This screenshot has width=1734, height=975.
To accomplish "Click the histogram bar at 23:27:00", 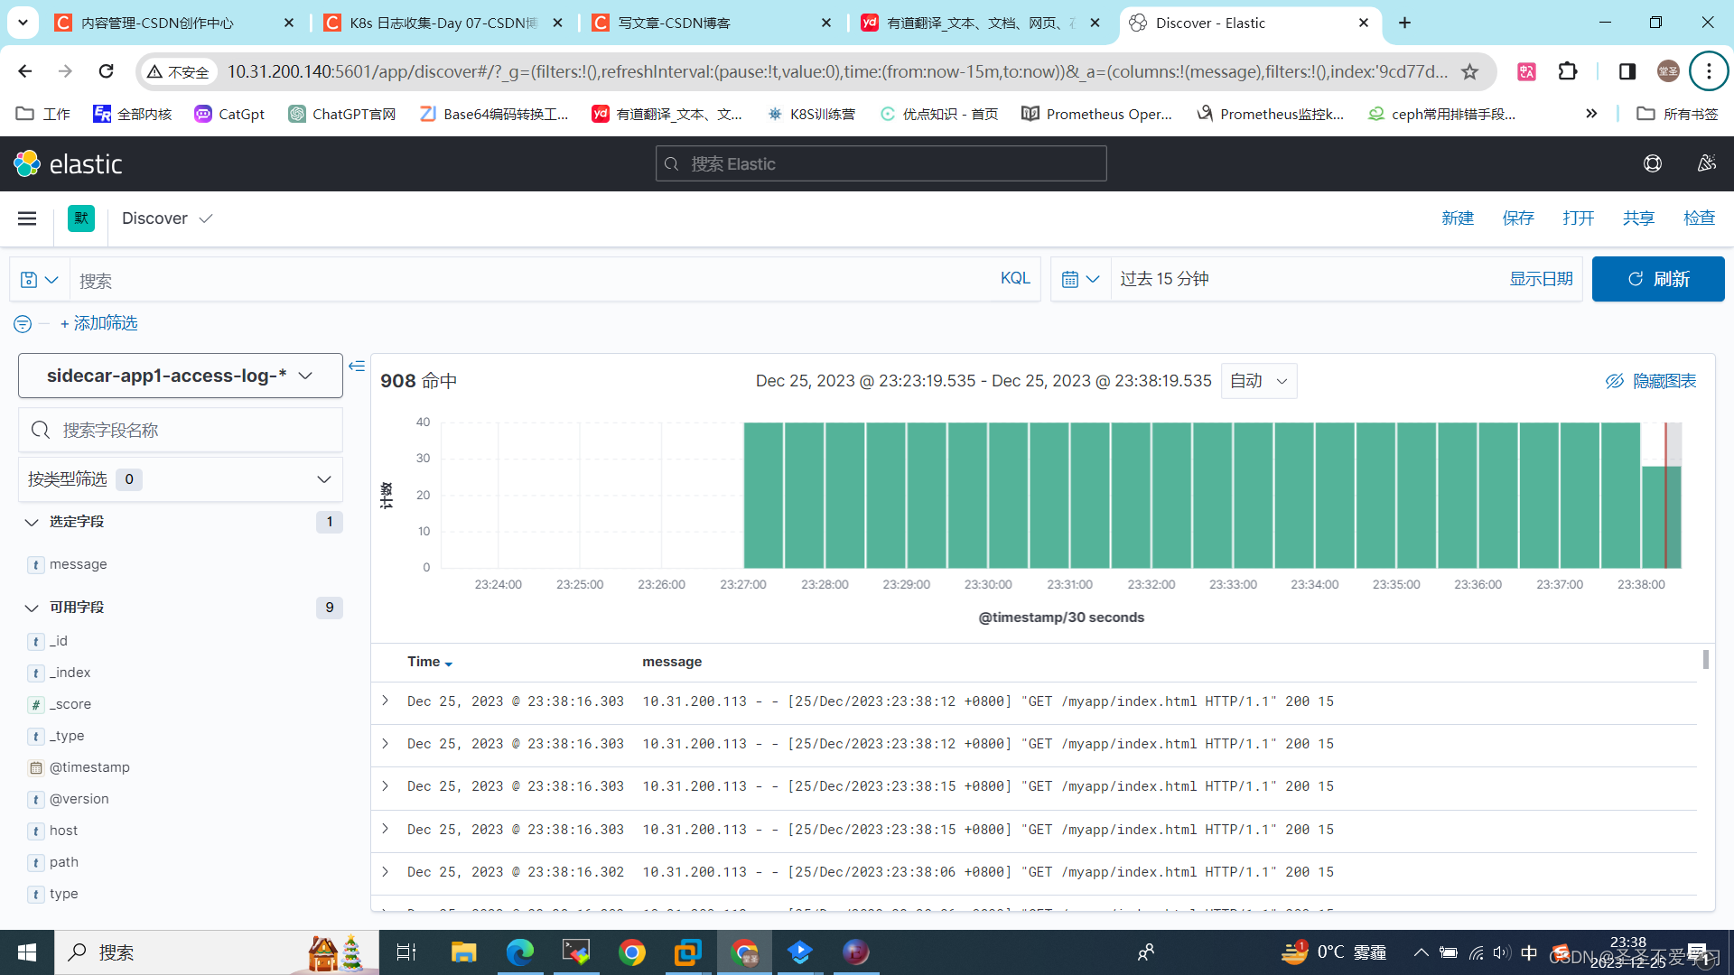I will [763, 495].
